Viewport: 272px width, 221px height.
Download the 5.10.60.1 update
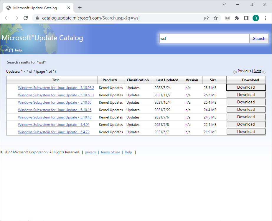[x=246, y=95]
